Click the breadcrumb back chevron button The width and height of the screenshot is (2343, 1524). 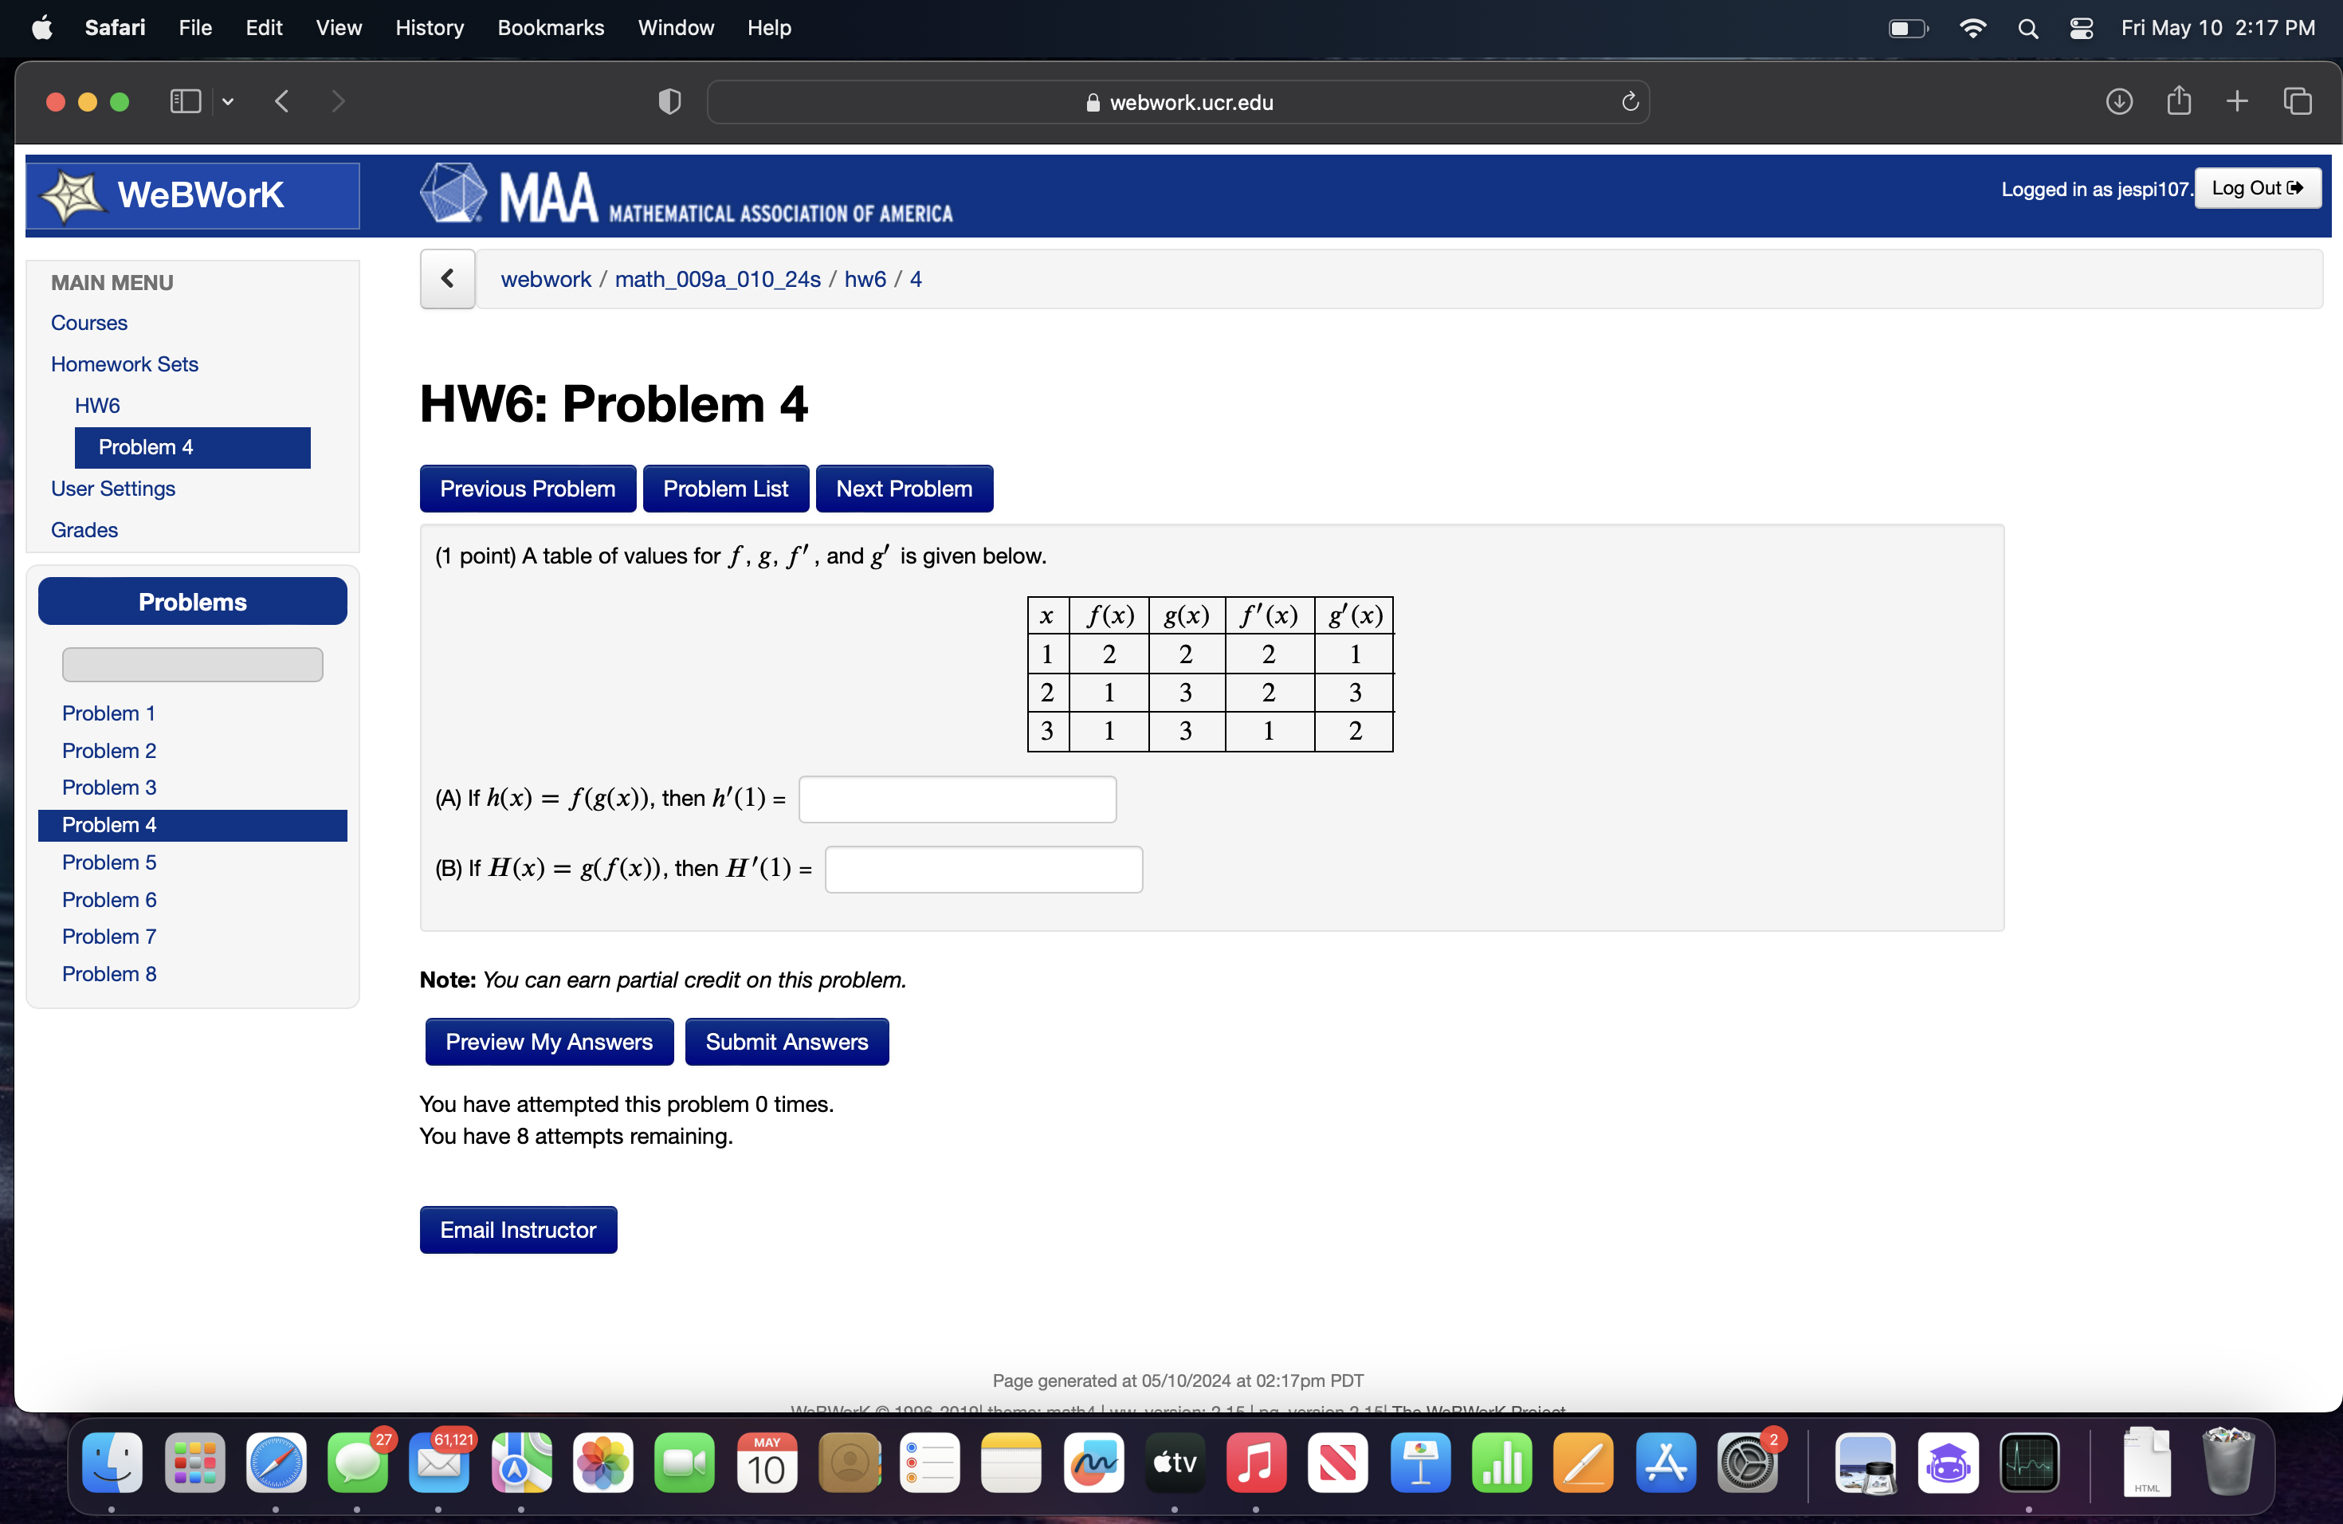[x=448, y=279]
